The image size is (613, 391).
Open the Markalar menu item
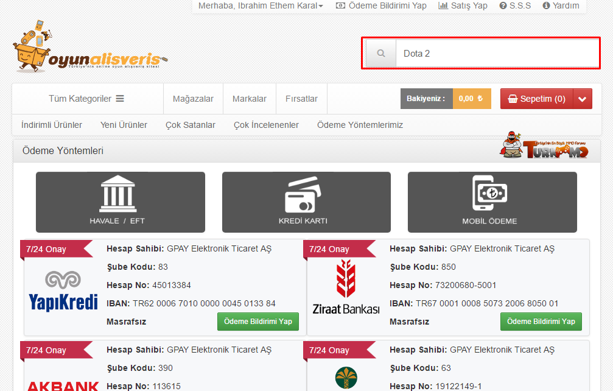tap(250, 99)
